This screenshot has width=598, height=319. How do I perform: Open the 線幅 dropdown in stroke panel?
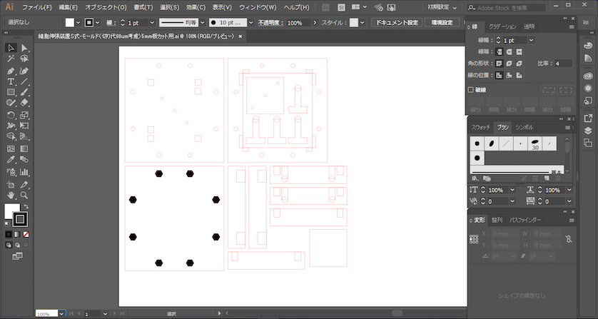532,41
